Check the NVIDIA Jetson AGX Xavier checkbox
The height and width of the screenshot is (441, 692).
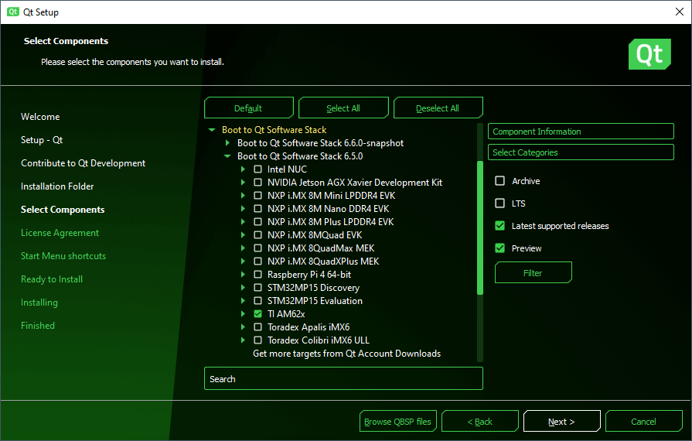(257, 183)
